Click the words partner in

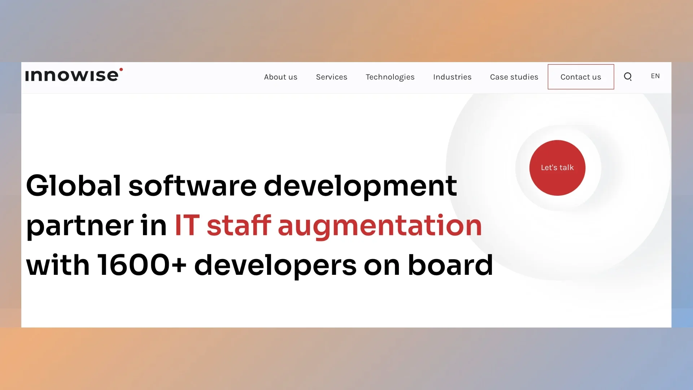coord(96,226)
